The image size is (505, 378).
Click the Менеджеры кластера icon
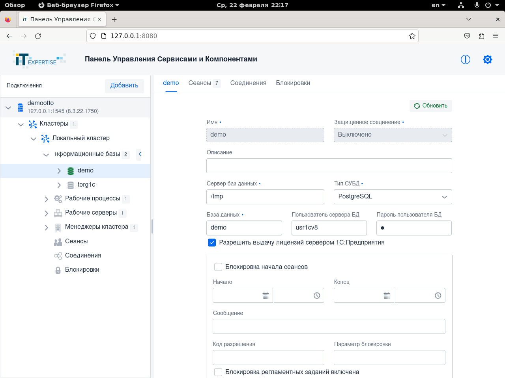pyautogui.click(x=58, y=227)
